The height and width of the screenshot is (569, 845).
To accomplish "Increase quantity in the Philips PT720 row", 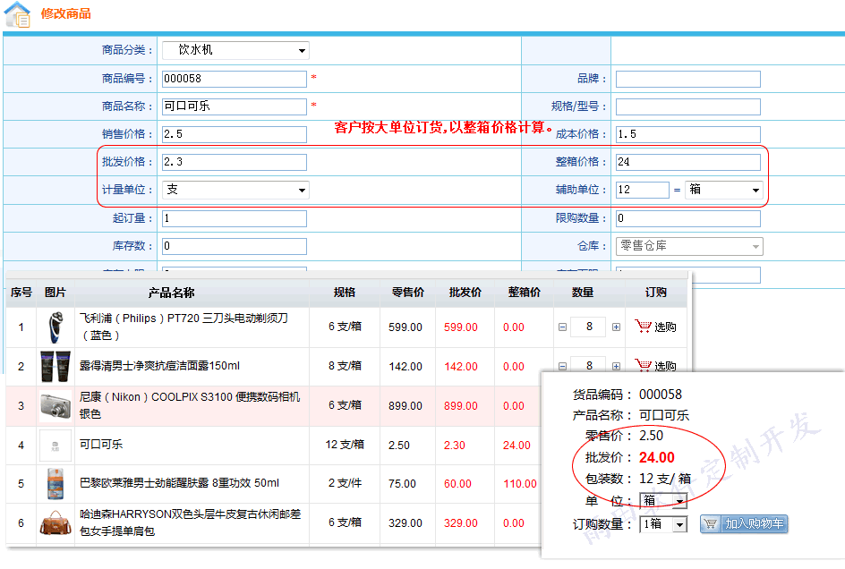I will 616,327.
